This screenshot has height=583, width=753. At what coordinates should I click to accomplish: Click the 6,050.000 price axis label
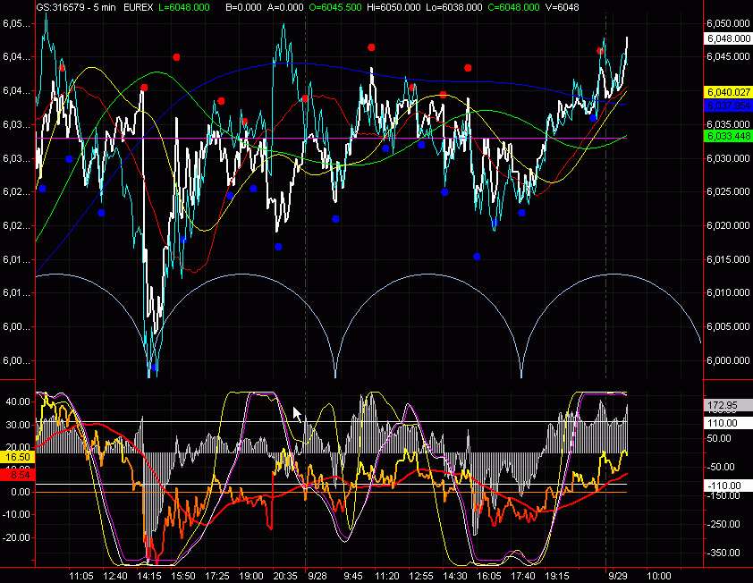[729, 23]
